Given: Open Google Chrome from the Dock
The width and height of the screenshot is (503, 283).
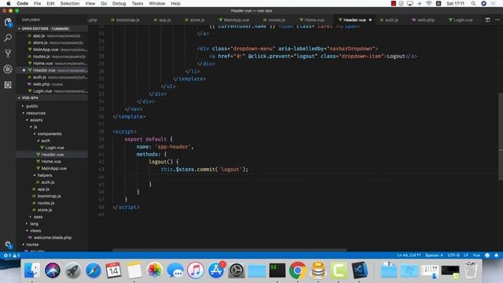Looking at the screenshot, I should [x=298, y=270].
